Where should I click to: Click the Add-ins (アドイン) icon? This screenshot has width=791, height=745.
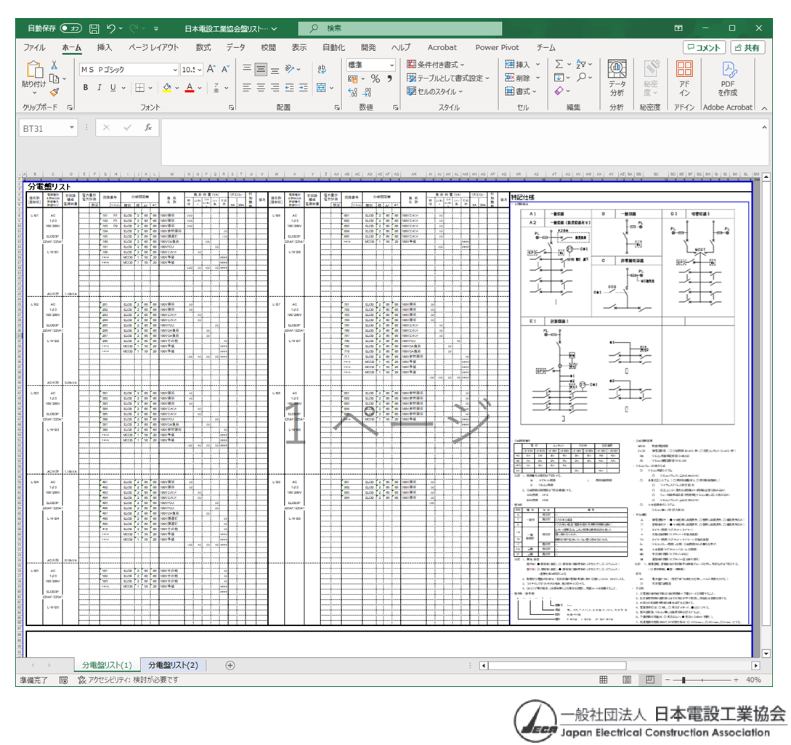coord(684,78)
